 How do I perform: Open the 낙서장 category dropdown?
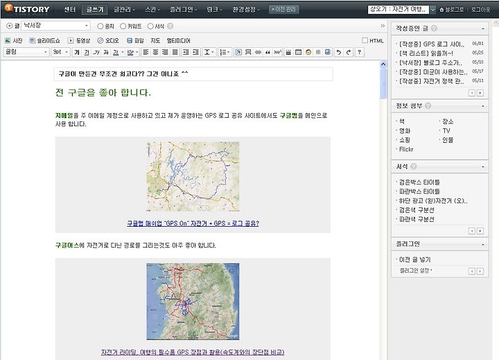click(x=55, y=26)
